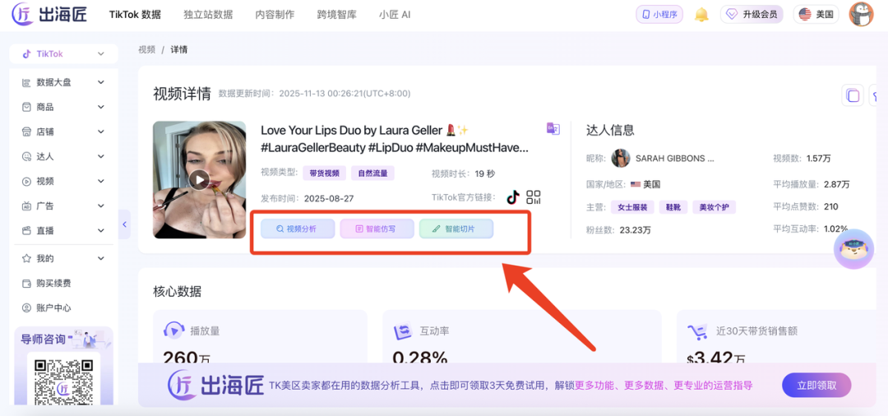The height and width of the screenshot is (416, 888).
Task: Expand the 视频 menu chevron
Action: point(101,182)
